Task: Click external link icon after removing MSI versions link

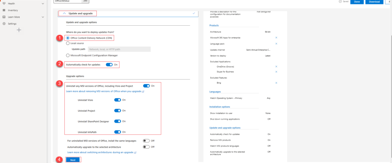Action: click(x=143, y=92)
